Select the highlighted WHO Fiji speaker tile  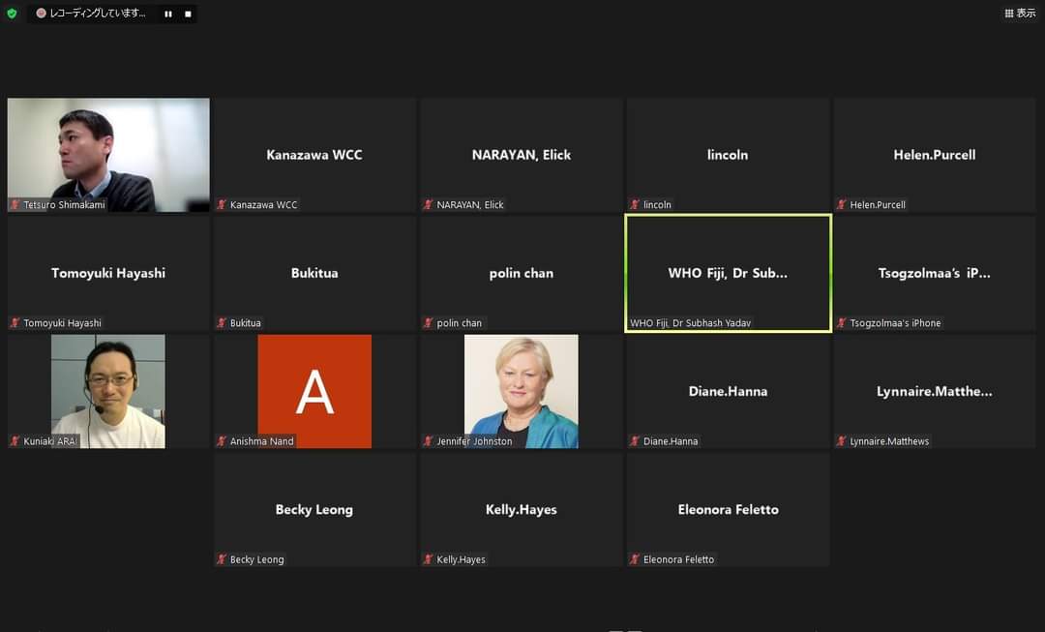[728, 273]
